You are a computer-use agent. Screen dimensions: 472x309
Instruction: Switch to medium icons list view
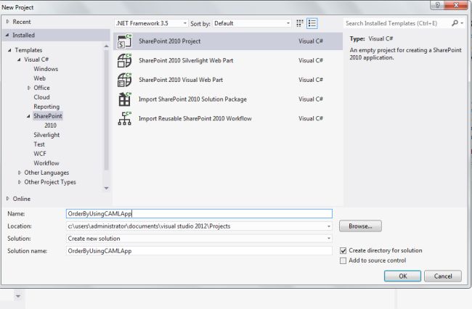coord(312,23)
